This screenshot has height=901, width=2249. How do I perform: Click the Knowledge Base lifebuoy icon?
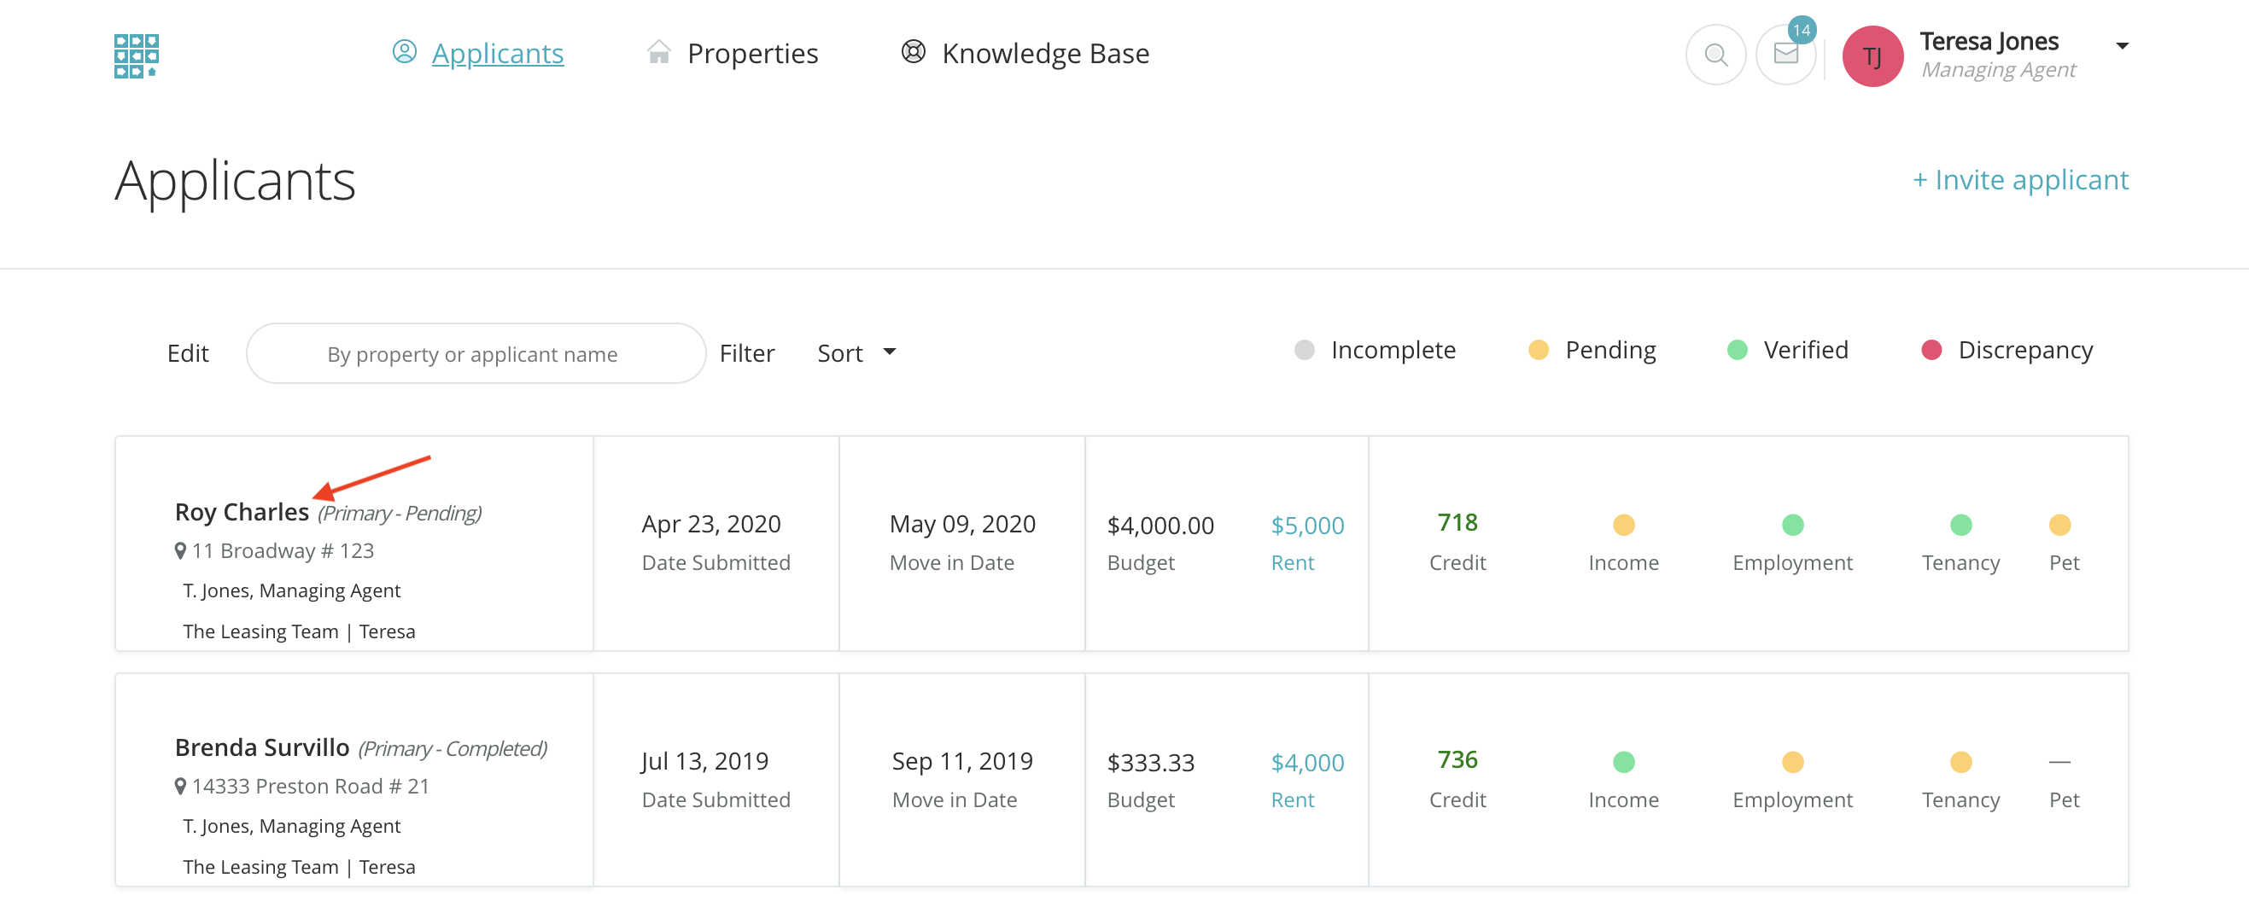[x=913, y=52]
